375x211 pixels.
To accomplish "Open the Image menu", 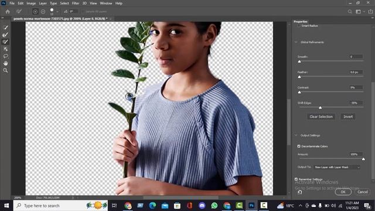I will click(x=31, y=4).
